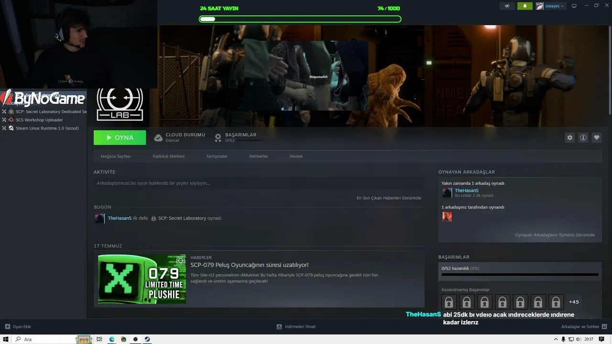Click the 20:37 taskbar clock
This screenshot has width=612, height=344.
pyautogui.click(x=589, y=339)
